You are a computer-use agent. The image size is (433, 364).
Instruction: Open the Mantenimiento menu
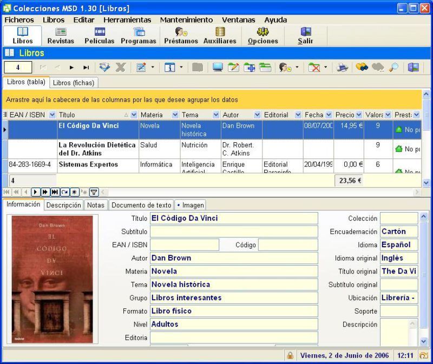(x=186, y=20)
